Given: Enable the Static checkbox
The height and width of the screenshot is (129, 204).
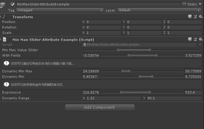Looking at the screenshot, I should tap(184, 4).
